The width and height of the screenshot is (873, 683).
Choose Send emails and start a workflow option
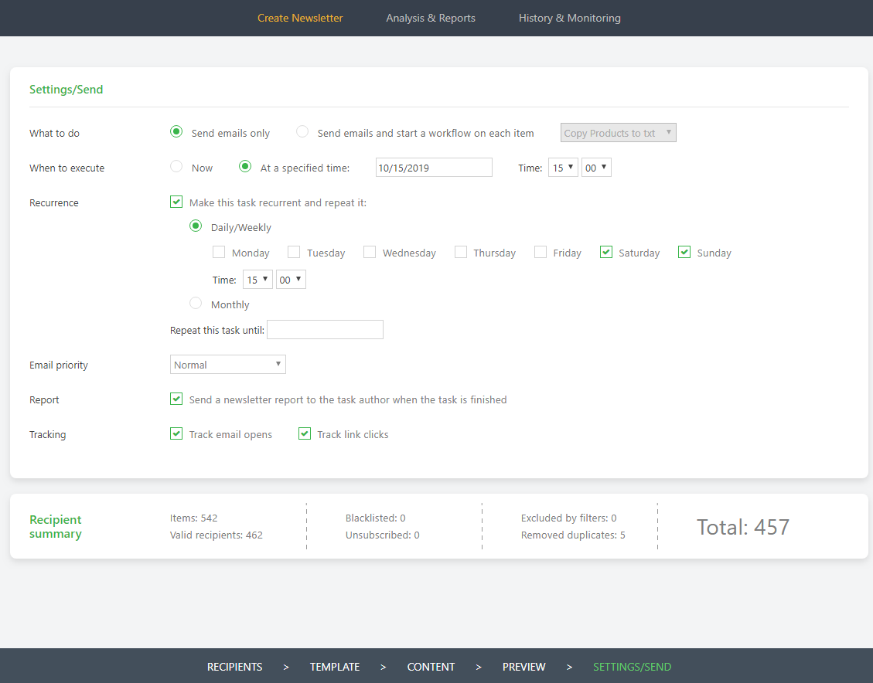(302, 132)
